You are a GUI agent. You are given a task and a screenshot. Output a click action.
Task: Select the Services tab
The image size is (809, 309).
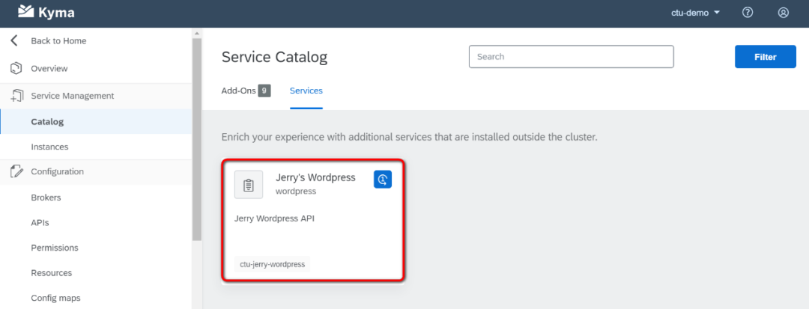pyautogui.click(x=306, y=91)
